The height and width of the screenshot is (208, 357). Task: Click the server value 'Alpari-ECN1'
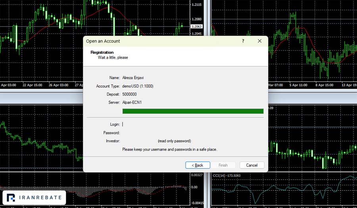pyautogui.click(x=132, y=102)
